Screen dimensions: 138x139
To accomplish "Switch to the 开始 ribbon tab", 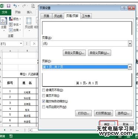I will click(18, 12).
